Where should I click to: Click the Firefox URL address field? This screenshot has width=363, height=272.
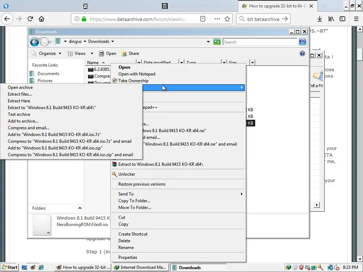138,19
